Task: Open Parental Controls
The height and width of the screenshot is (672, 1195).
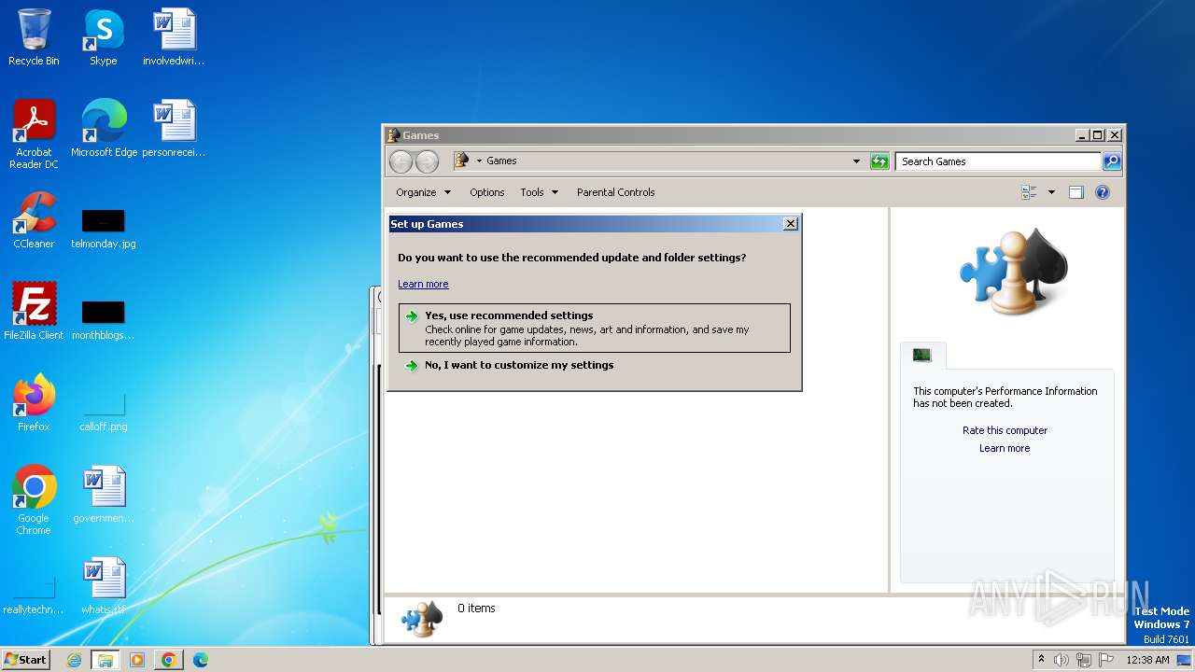Action: 615,192
